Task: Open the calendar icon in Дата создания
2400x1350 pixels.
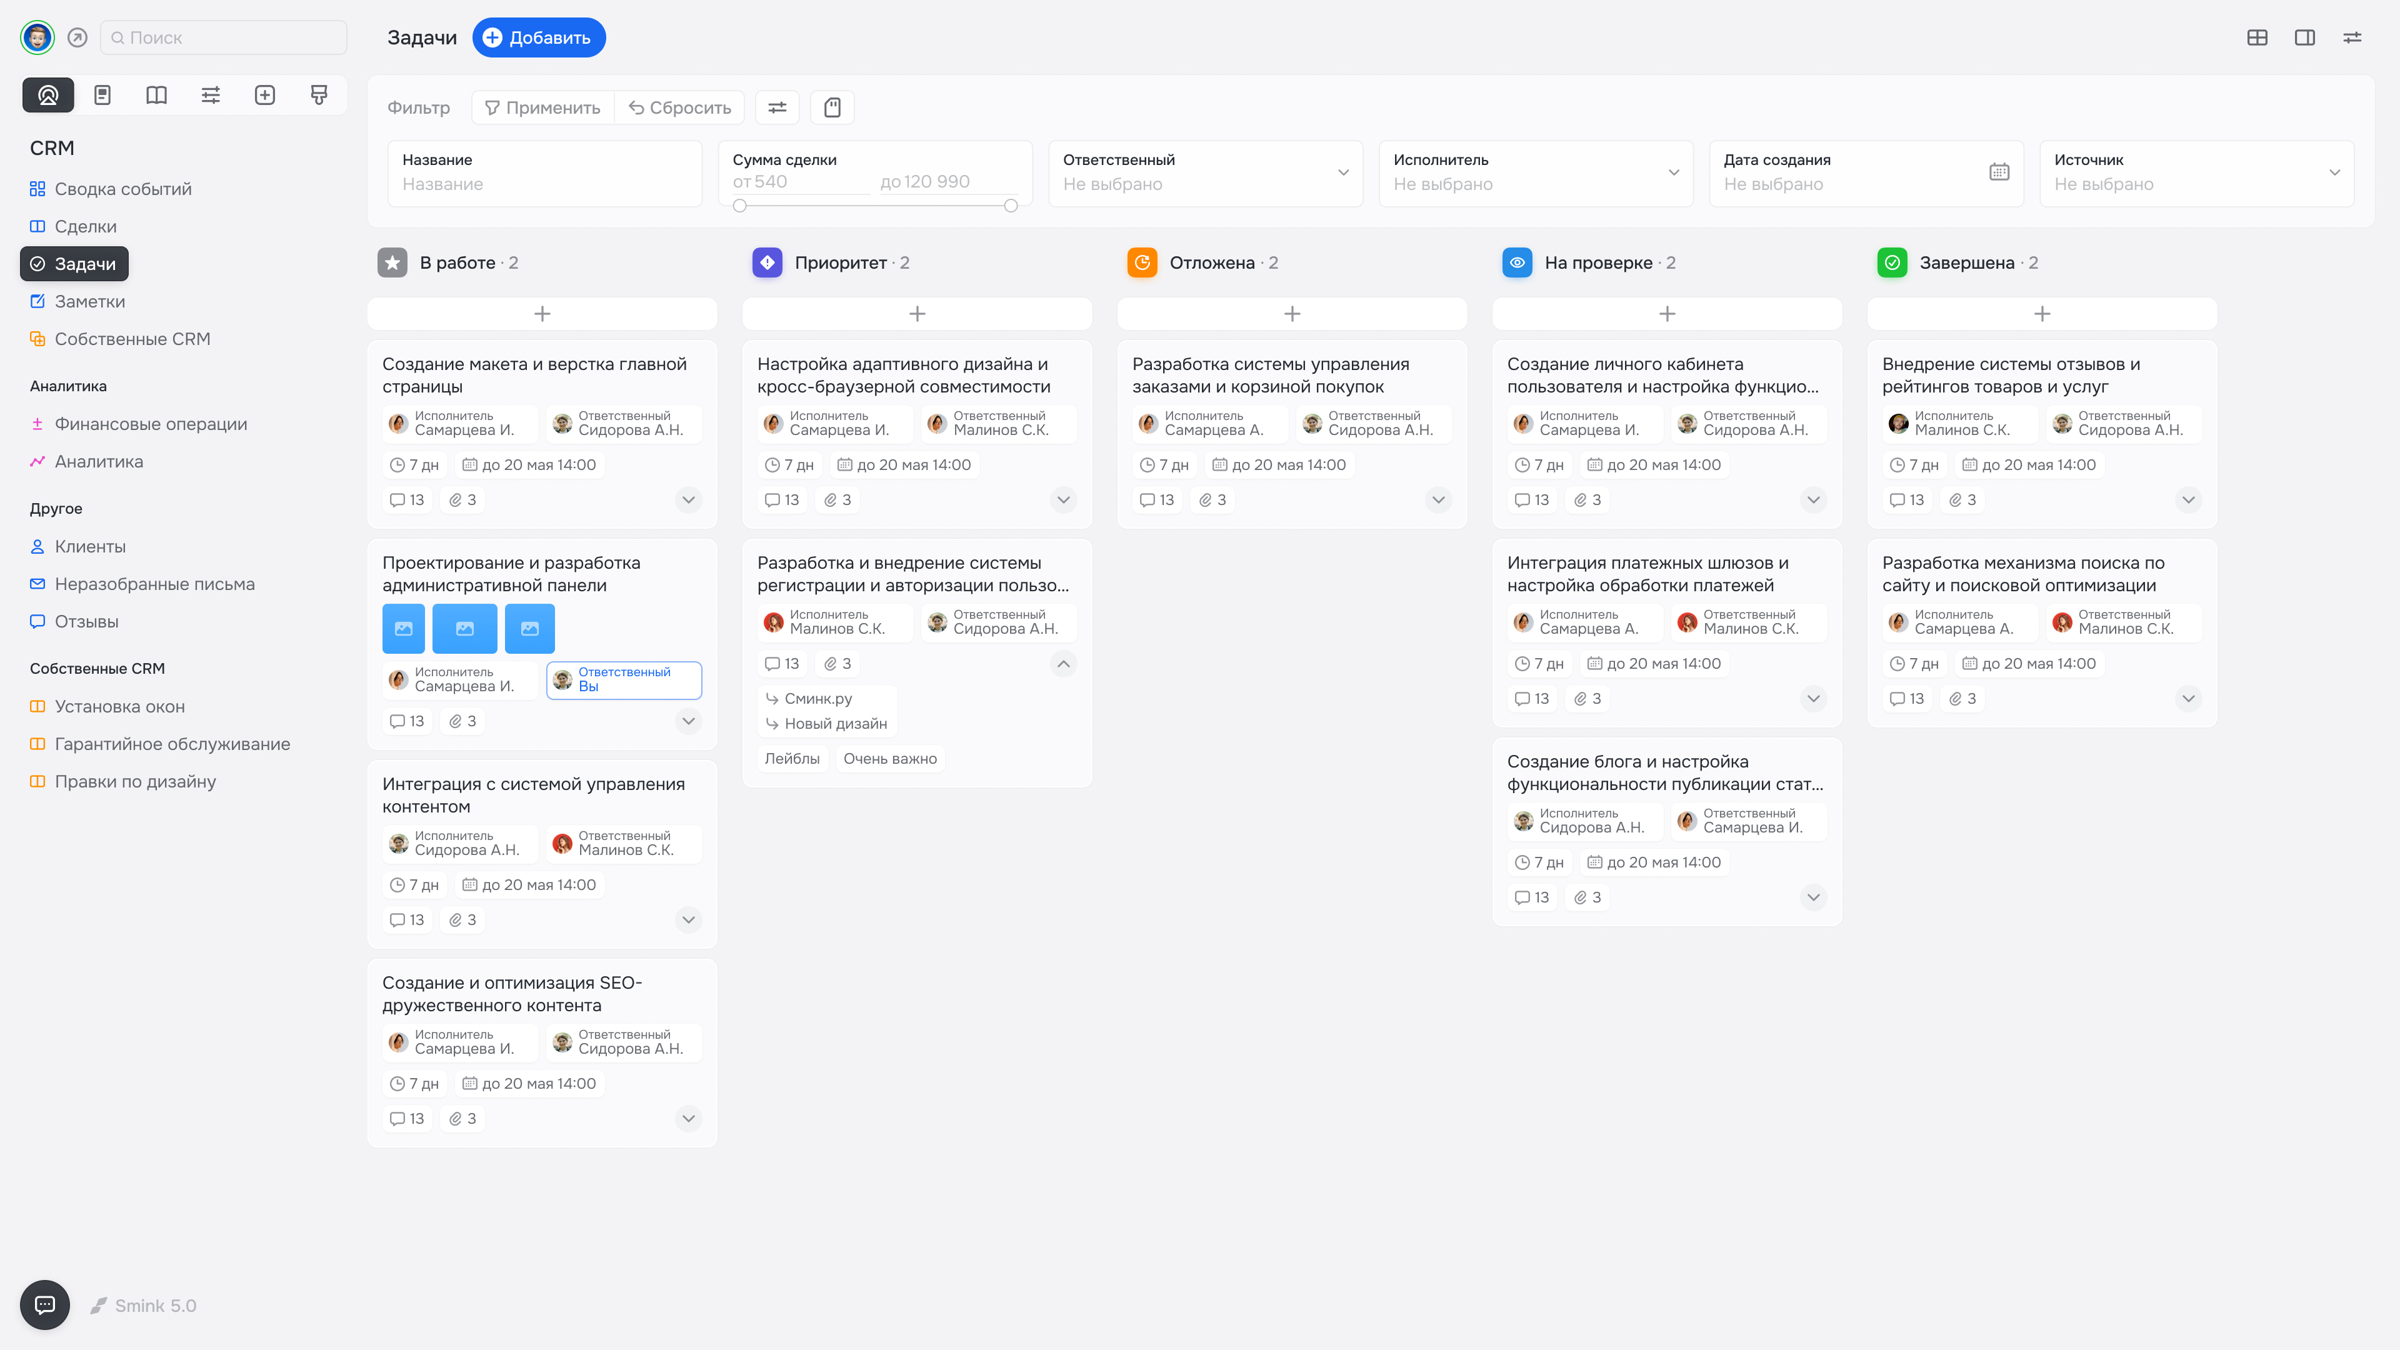Action: click(x=1999, y=172)
